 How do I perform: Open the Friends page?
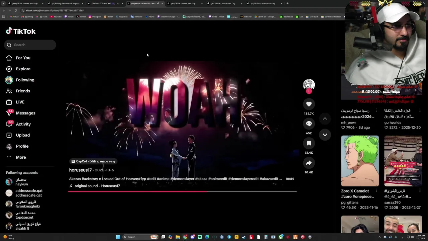click(x=18, y=91)
